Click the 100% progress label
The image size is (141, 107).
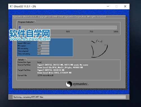116,32
